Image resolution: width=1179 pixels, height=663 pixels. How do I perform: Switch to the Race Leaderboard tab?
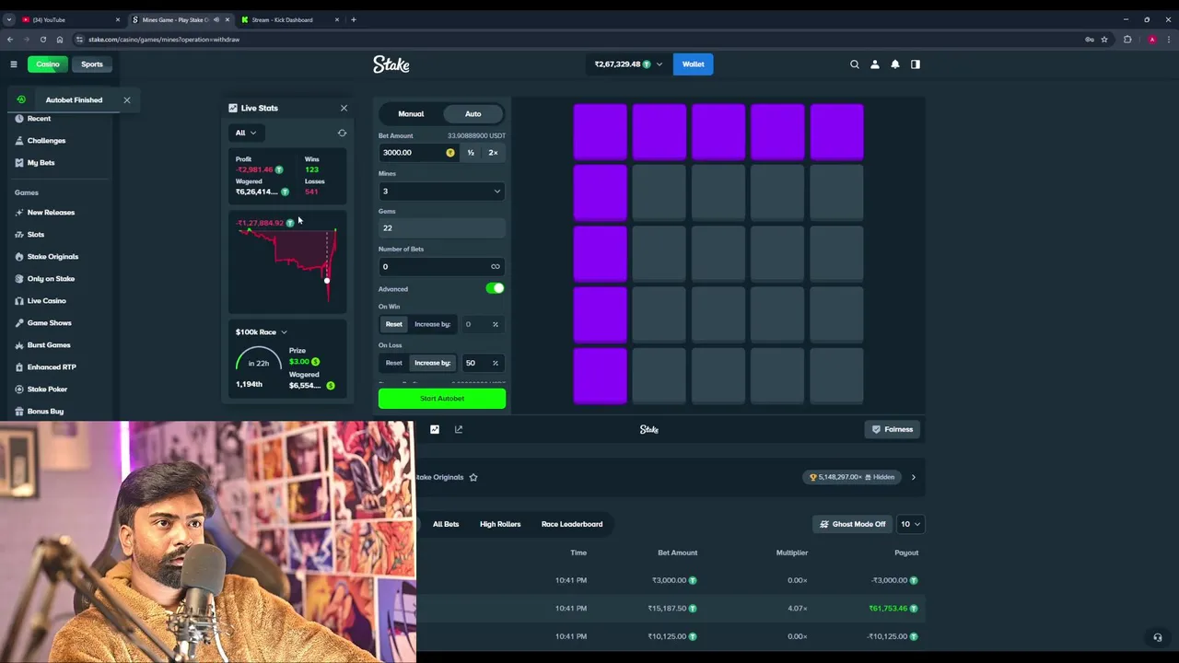point(572,524)
